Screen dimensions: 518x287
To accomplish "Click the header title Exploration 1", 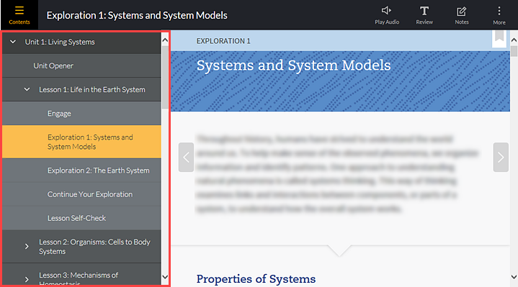I will 137,15.
